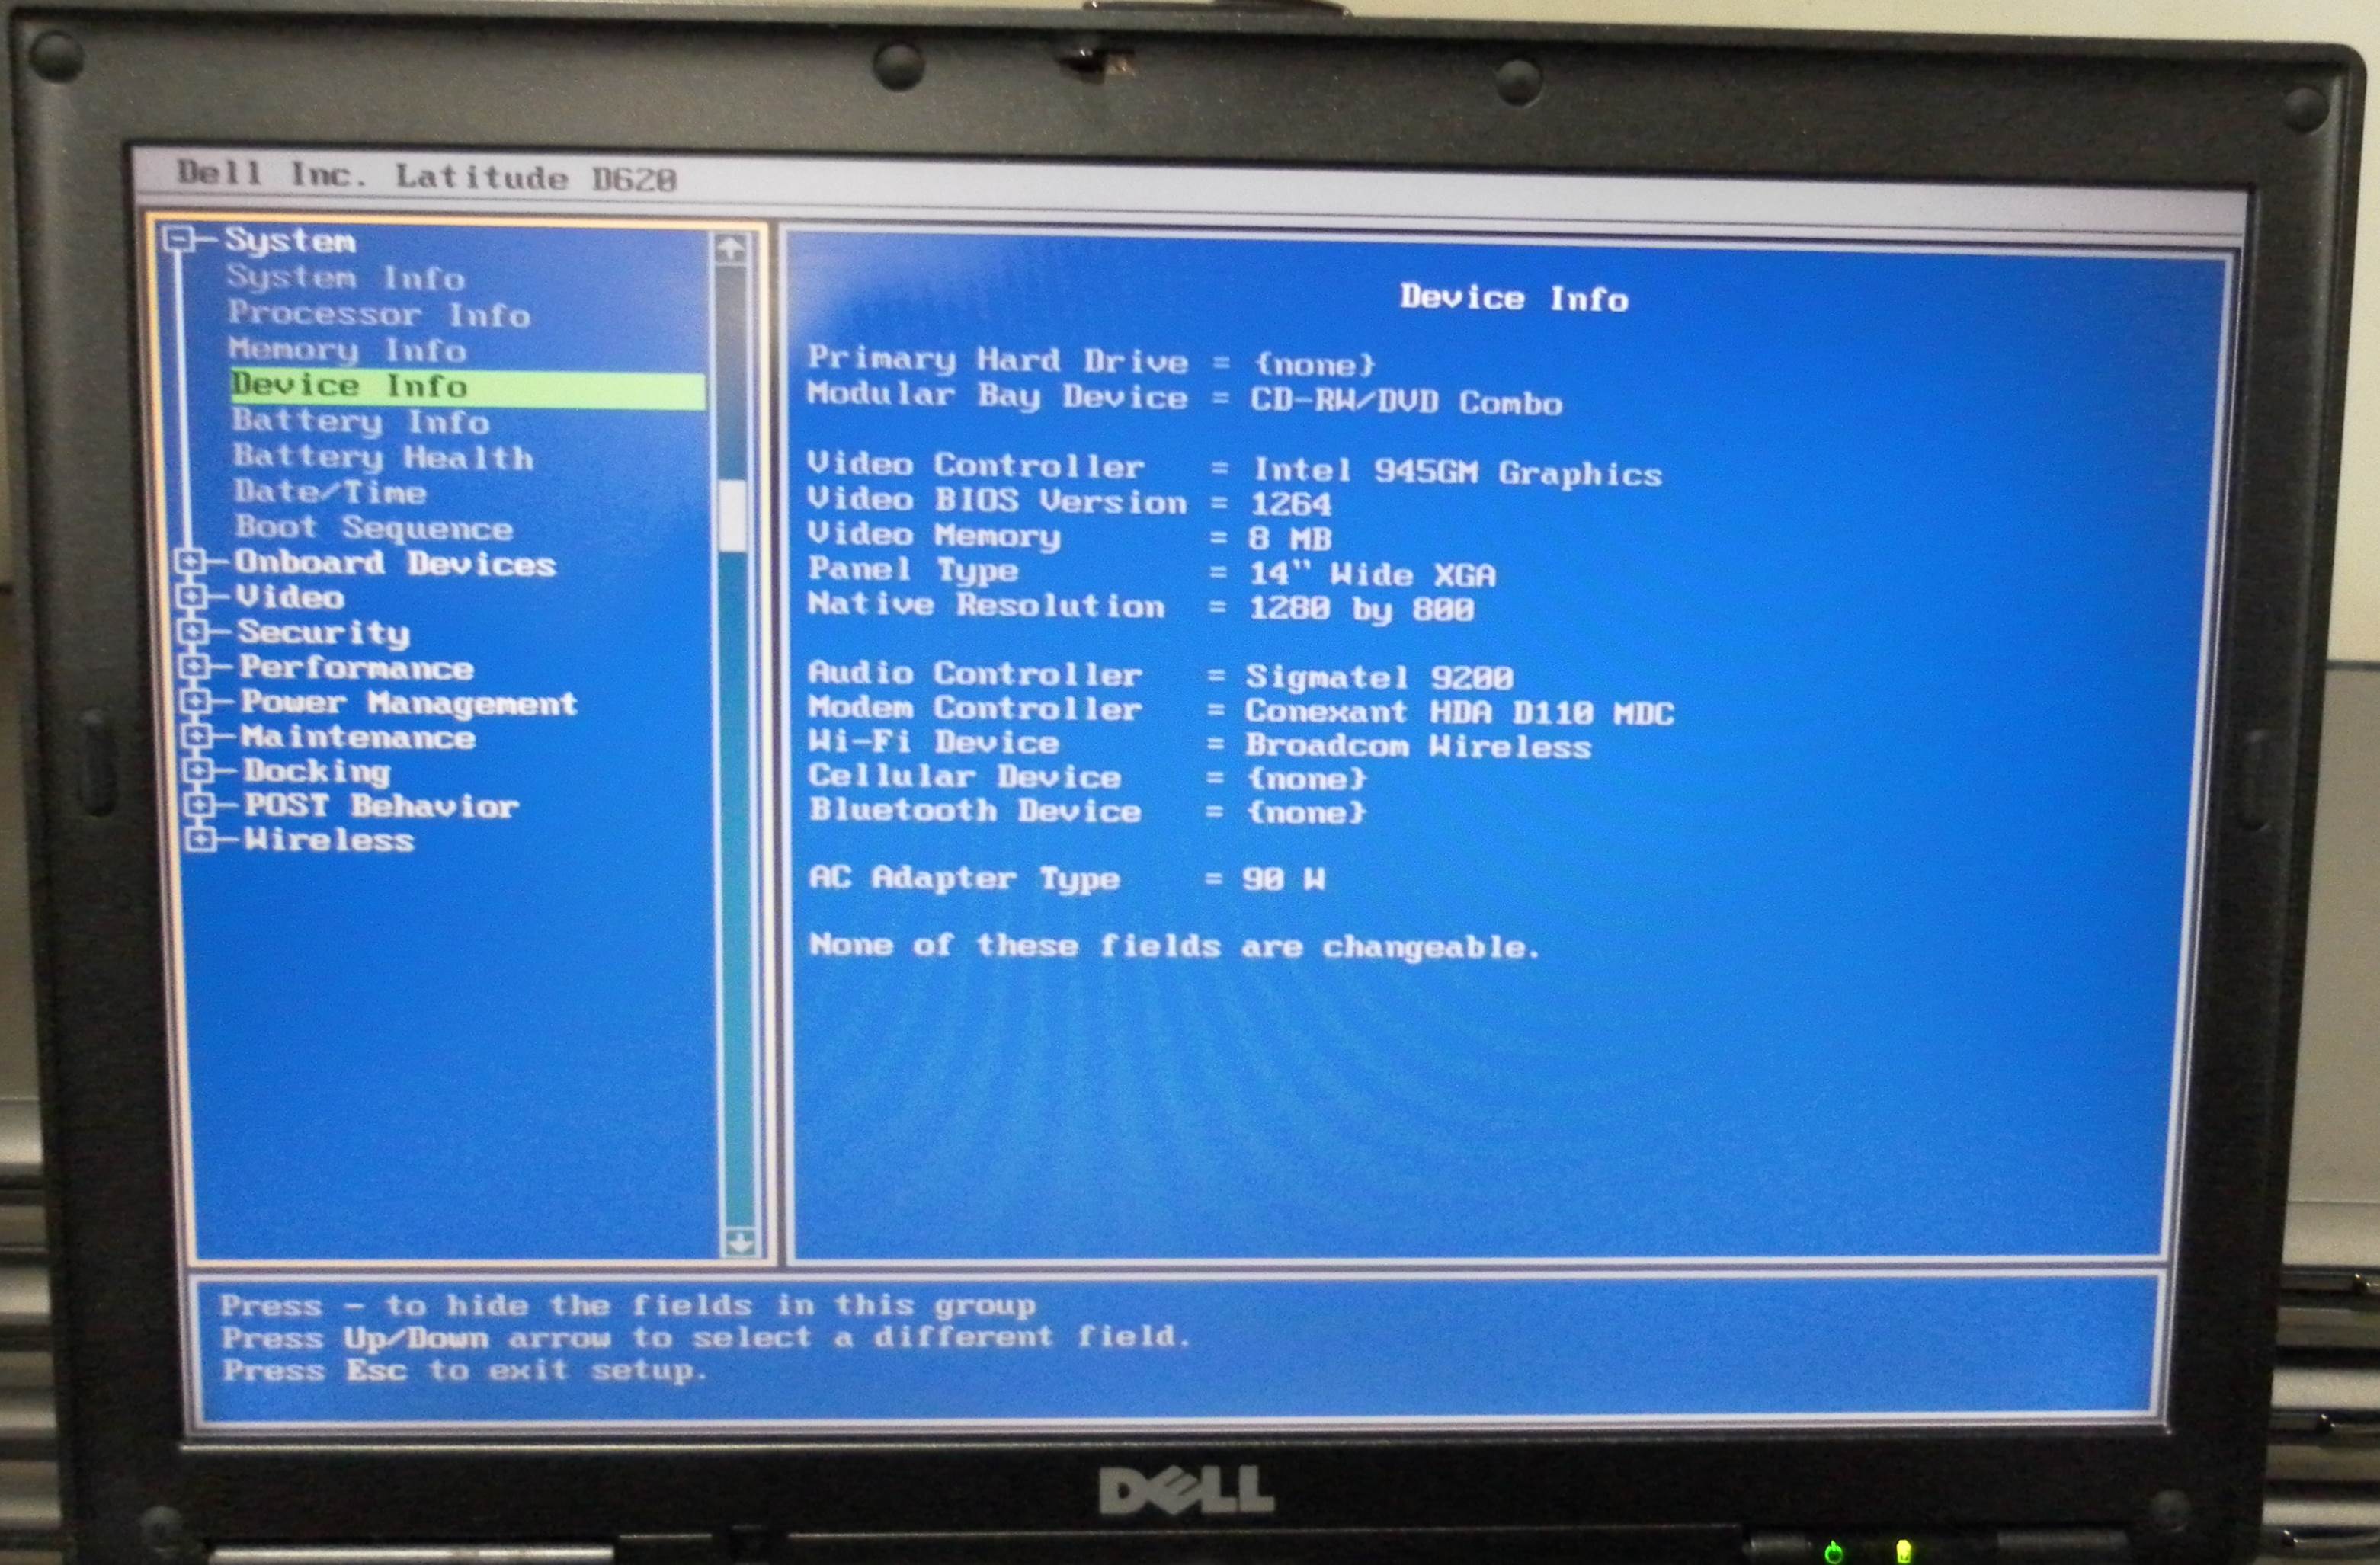Click the Video Memory 8 MB value

pos(1290,539)
